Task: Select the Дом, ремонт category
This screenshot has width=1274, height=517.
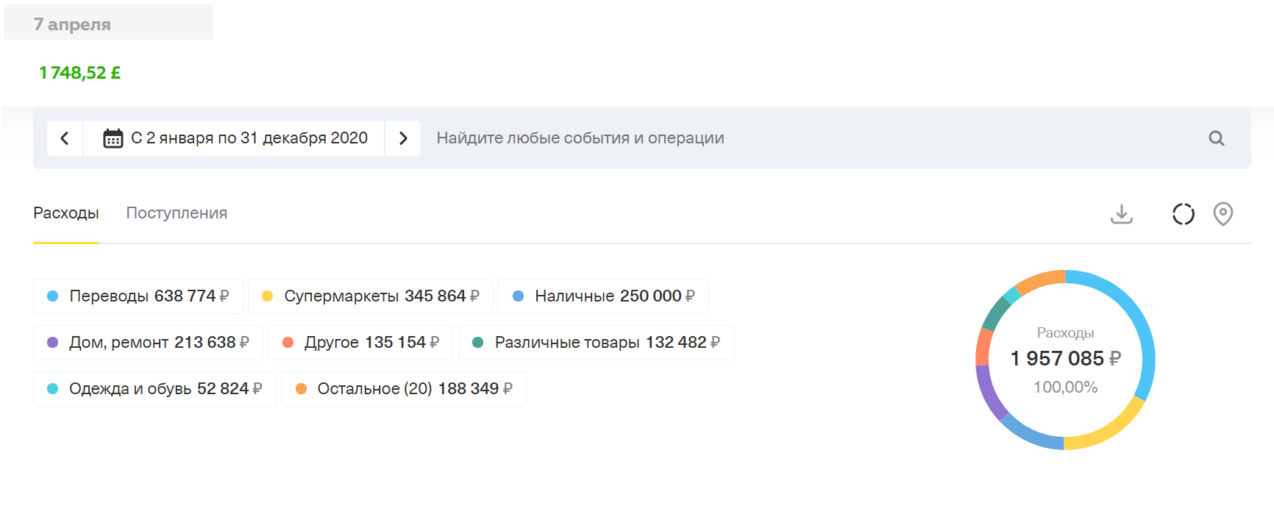Action: (x=148, y=343)
